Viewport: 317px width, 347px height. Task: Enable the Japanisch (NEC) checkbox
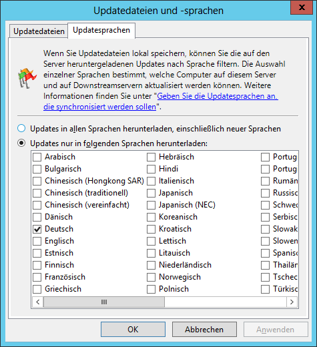[151, 205]
